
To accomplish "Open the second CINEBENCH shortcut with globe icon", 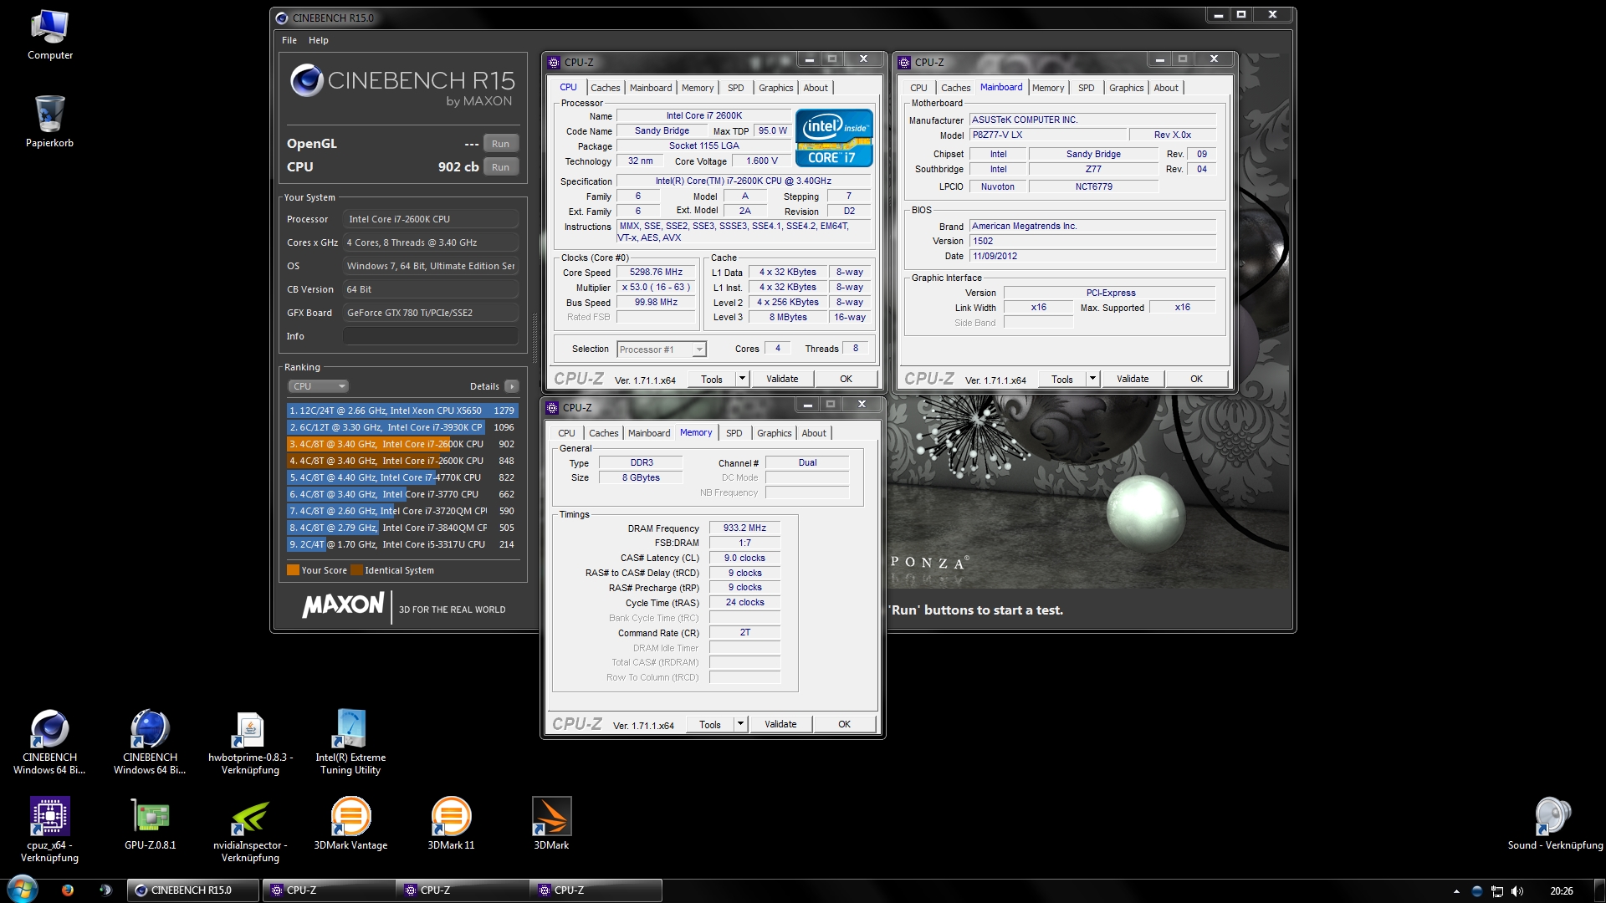I will tap(150, 742).
